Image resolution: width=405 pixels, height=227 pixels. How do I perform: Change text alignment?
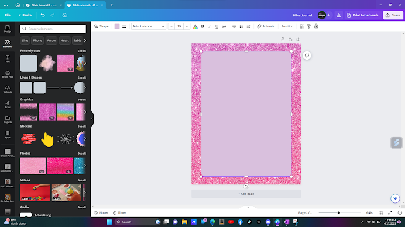click(x=234, y=26)
